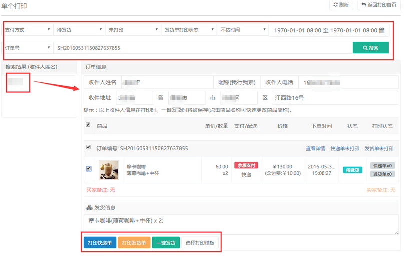Image resolution: width=404 pixels, height=258 pixels.
Task: Click the 摩卡咖啡 product thumbnail image
Action: pyautogui.click(x=109, y=169)
